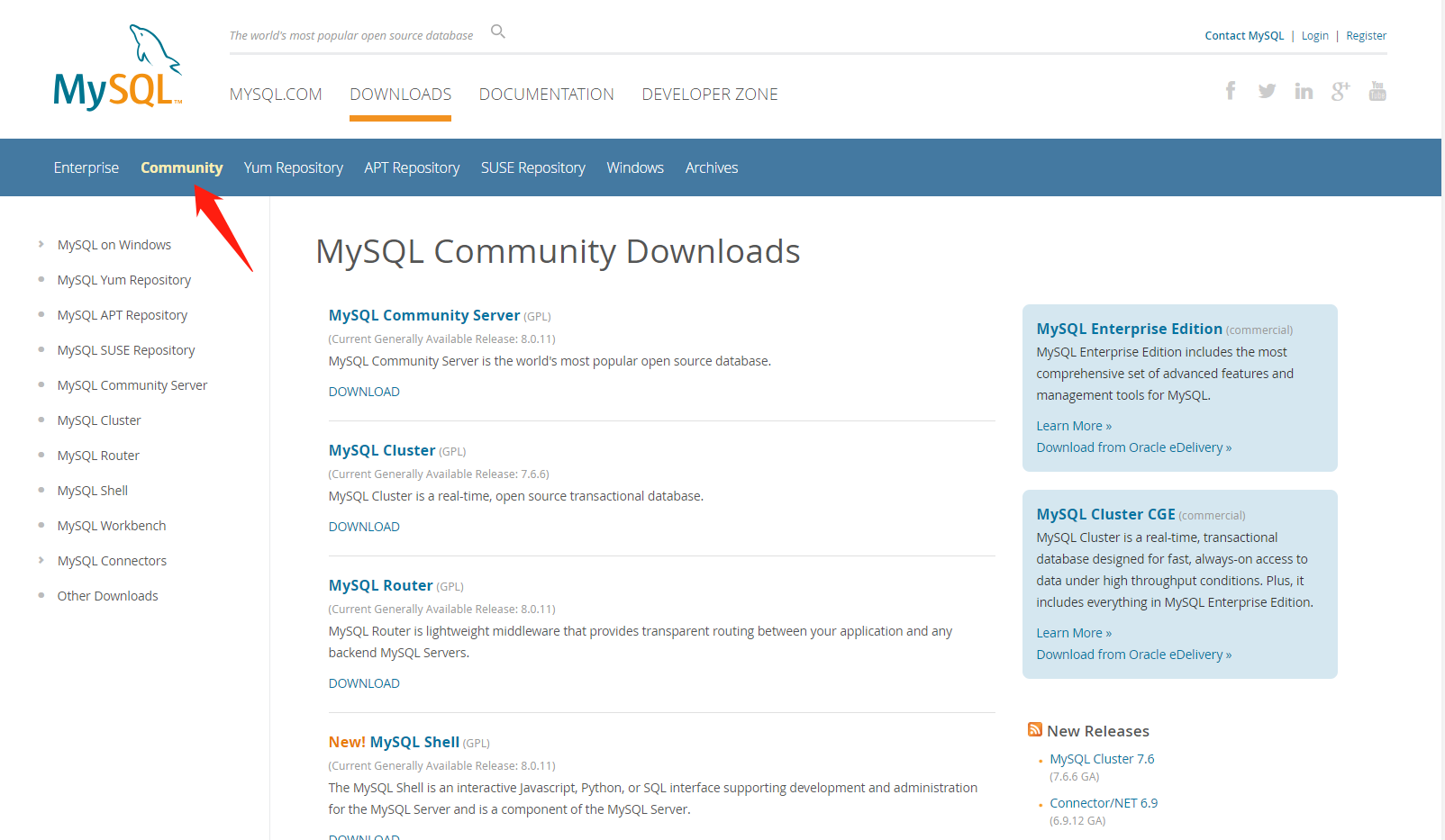
Task: Open Other Downloads sidebar link
Action: [x=107, y=596]
